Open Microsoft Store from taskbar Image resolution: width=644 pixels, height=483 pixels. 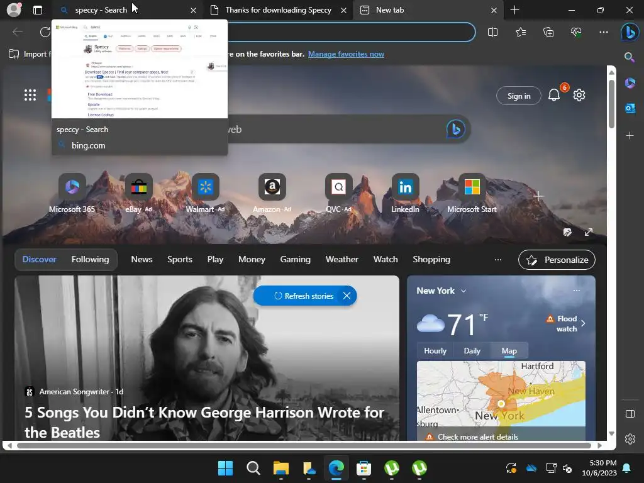click(x=364, y=468)
